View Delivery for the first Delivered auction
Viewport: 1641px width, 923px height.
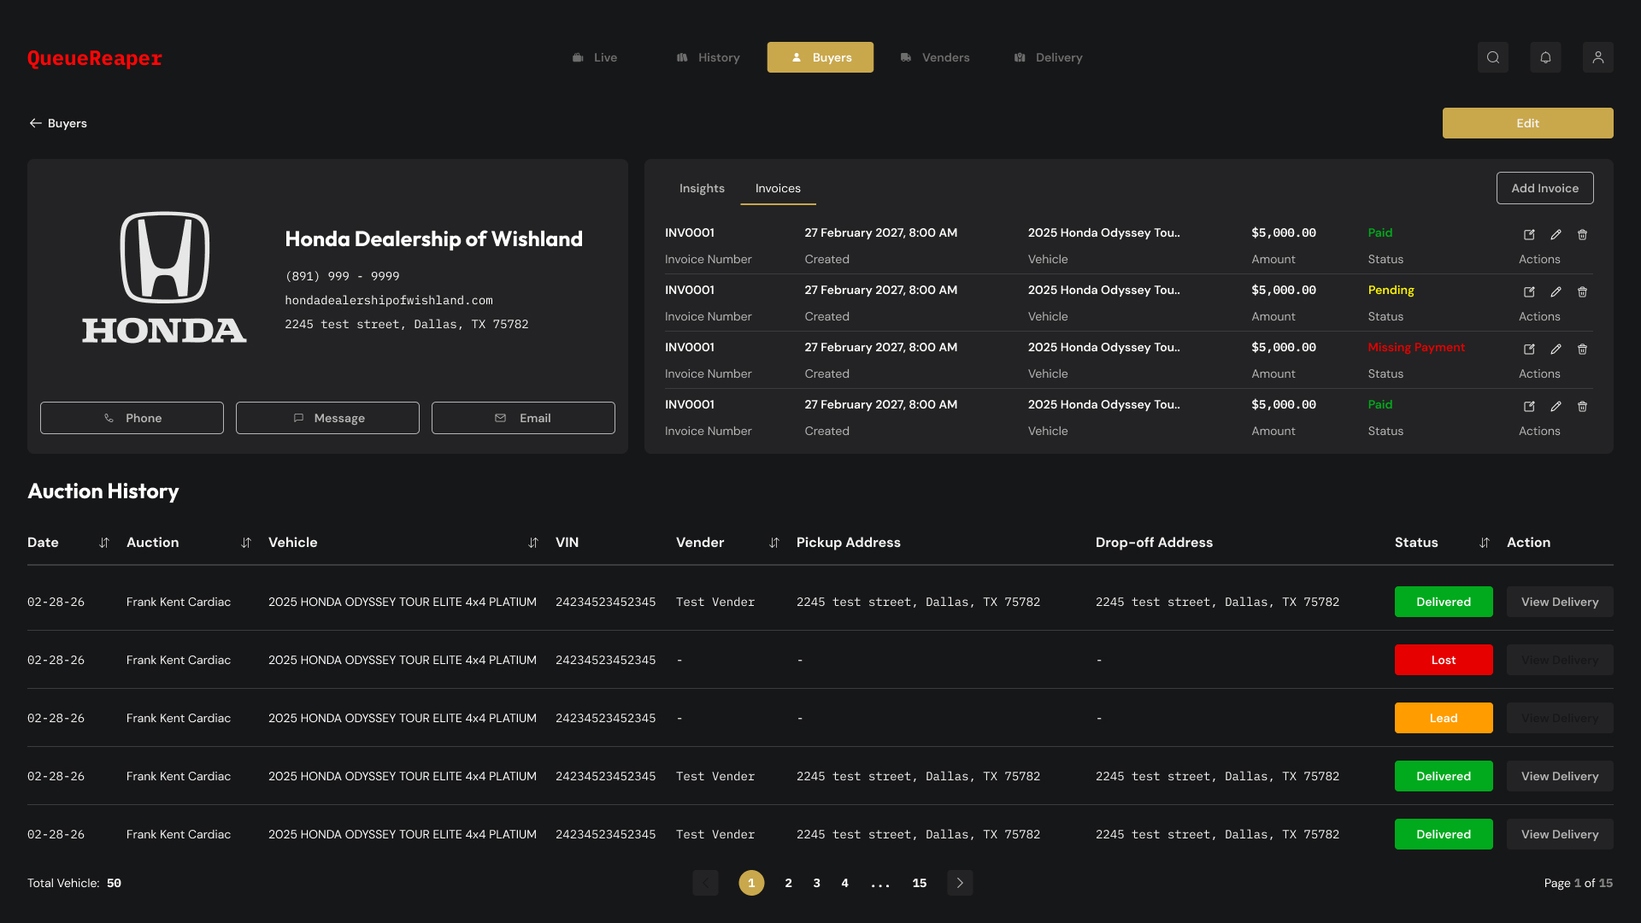[1560, 602]
